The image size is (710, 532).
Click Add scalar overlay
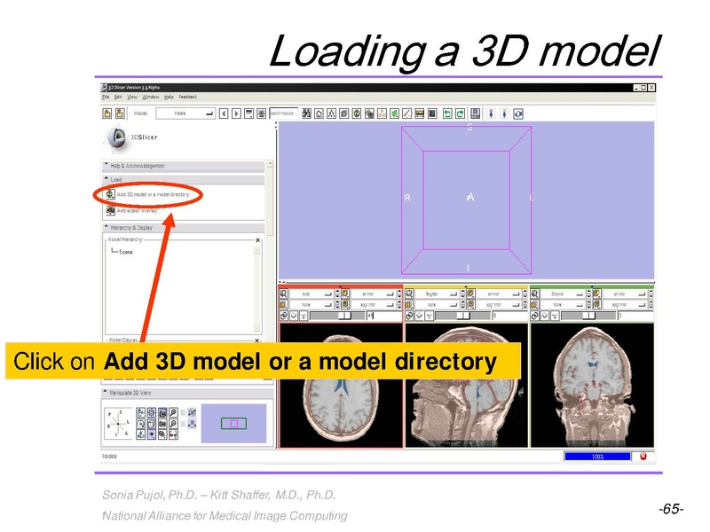(137, 210)
